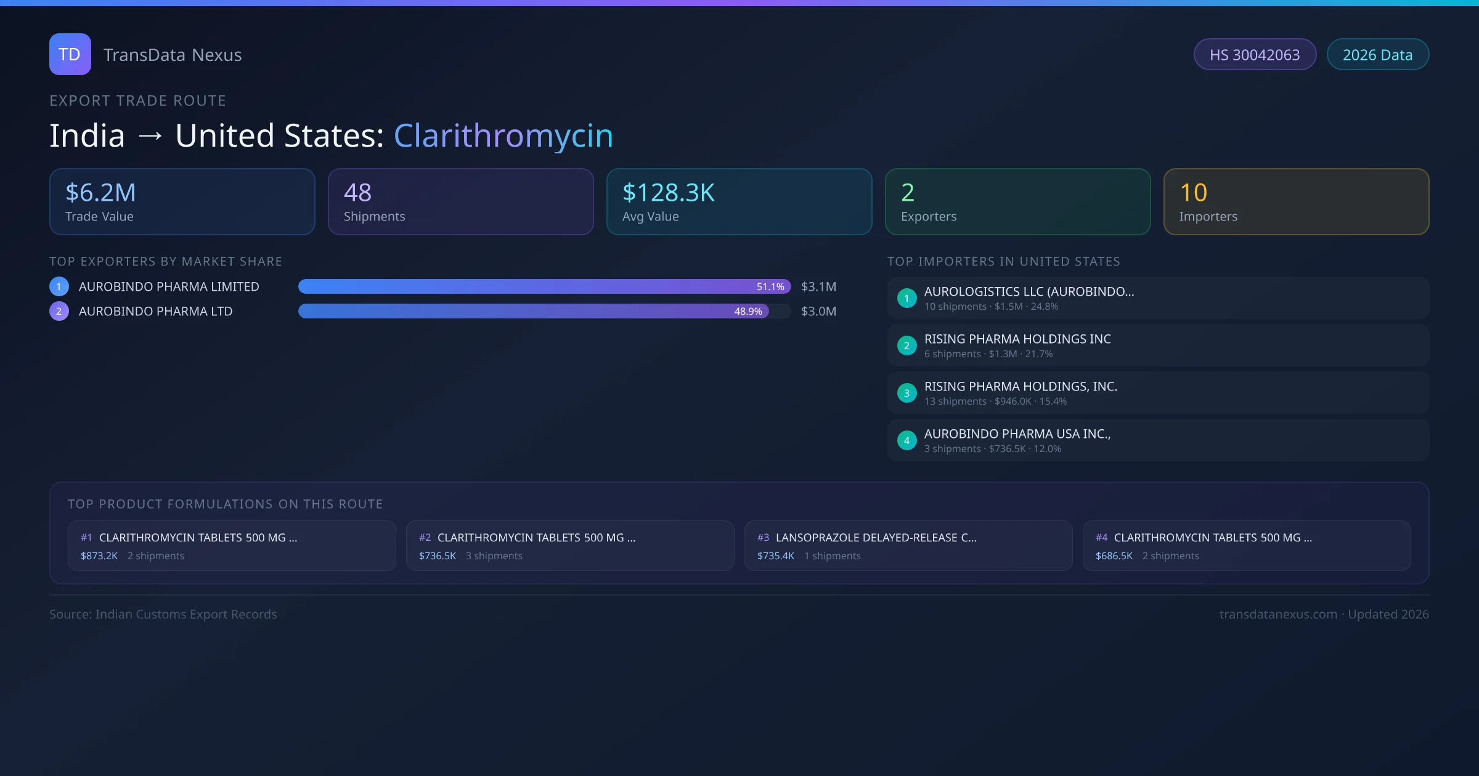Click the arrow in India → United States heading
This screenshot has width=1479, height=776.
[151, 135]
